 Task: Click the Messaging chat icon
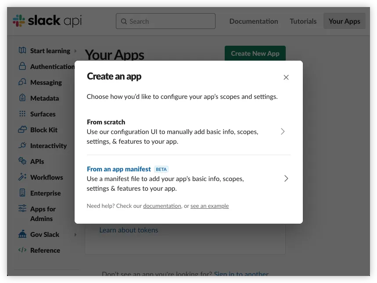pos(22,82)
